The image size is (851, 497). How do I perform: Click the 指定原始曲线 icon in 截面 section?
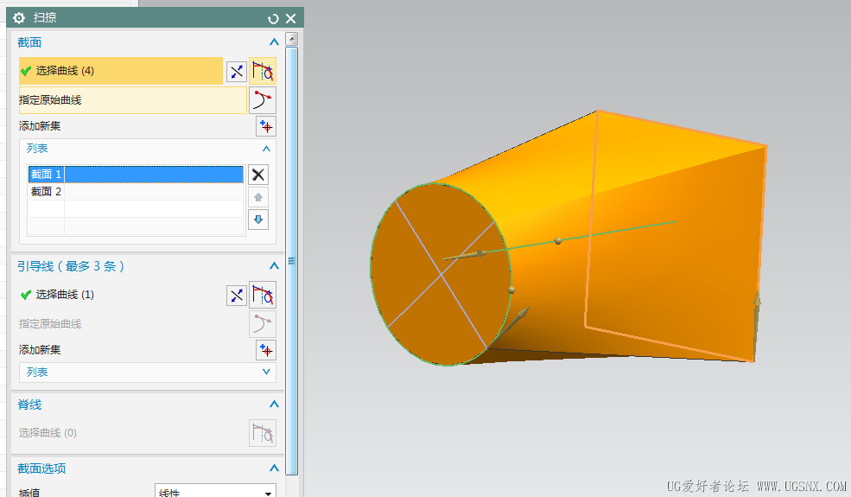263,100
